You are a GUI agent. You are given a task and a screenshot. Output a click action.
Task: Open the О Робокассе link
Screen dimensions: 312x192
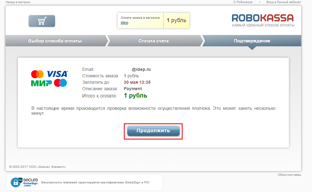[x=243, y=2]
